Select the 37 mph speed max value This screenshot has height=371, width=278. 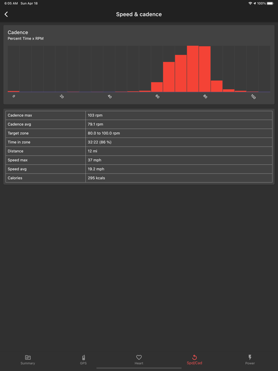(95, 160)
